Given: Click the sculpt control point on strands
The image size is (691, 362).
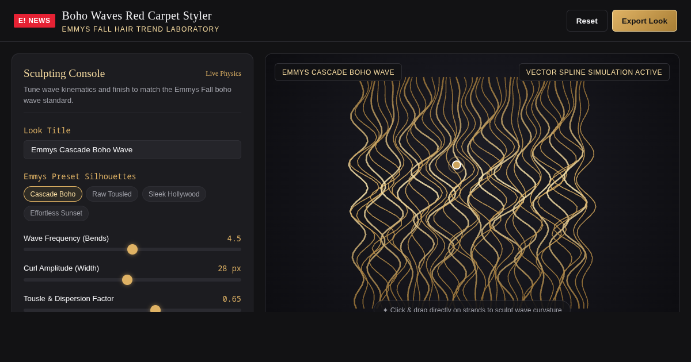Looking at the screenshot, I should pos(457,165).
